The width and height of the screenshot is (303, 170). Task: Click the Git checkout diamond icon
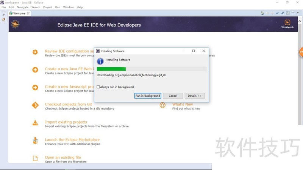pos(35,105)
